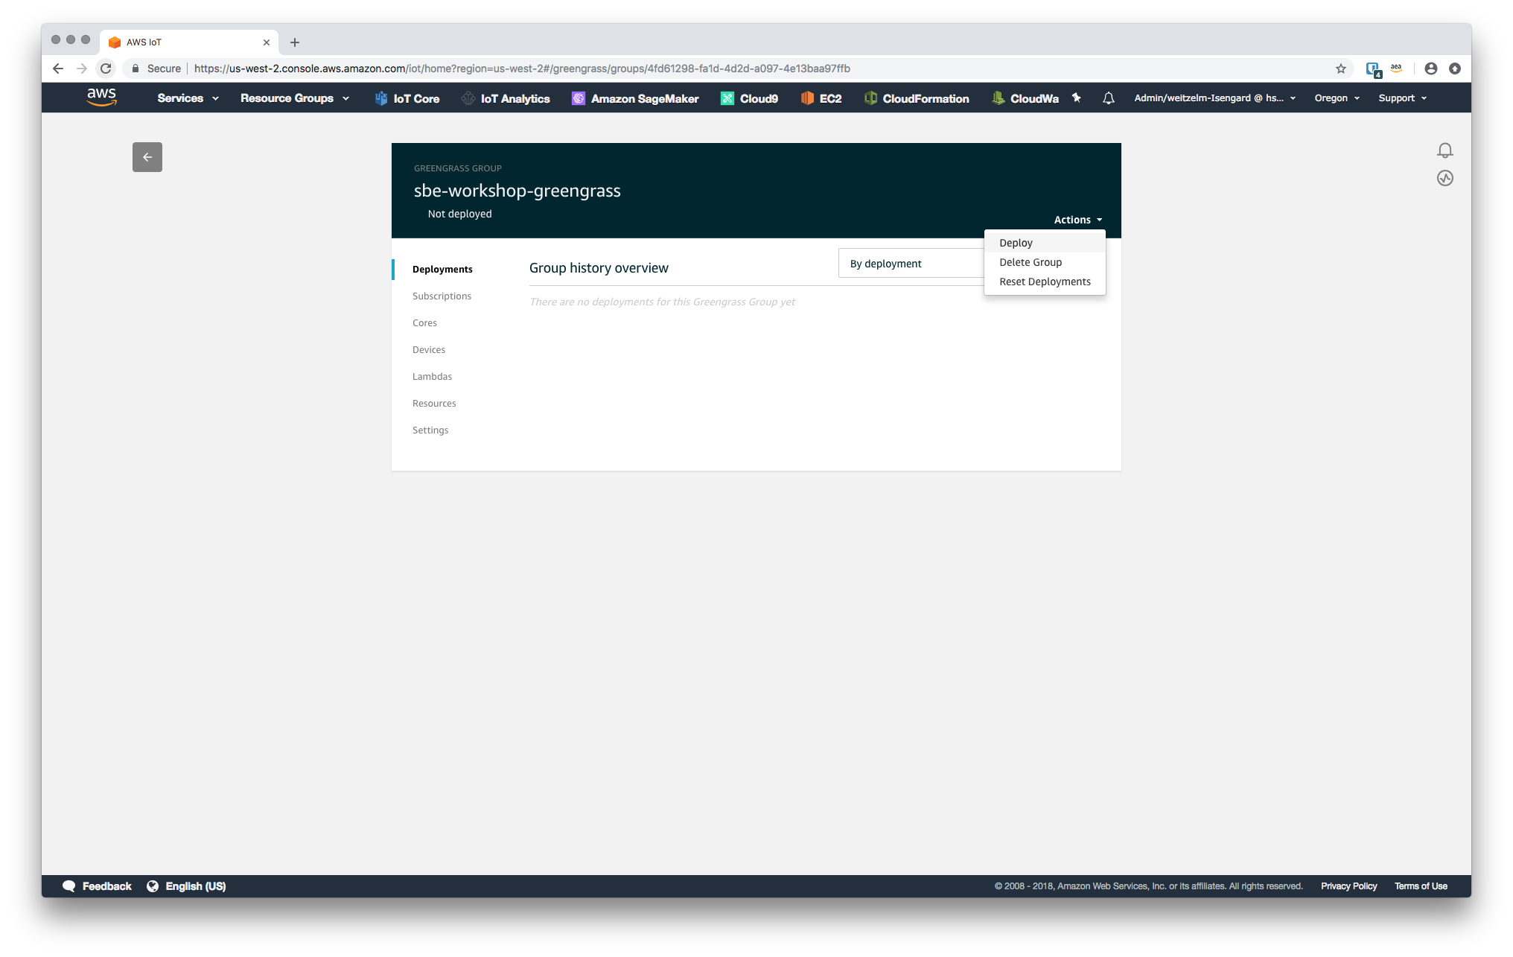Open the Privacy Policy link
This screenshot has width=1513, height=957.
pos(1348,886)
